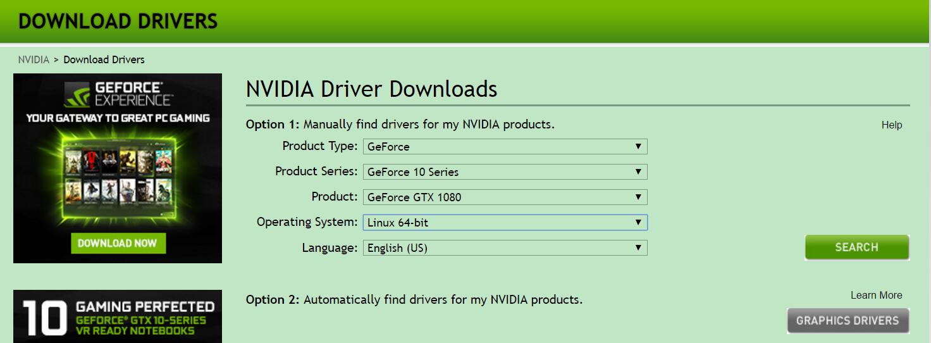
Task: Click the Download Drivers page header title
Action: tap(118, 22)
